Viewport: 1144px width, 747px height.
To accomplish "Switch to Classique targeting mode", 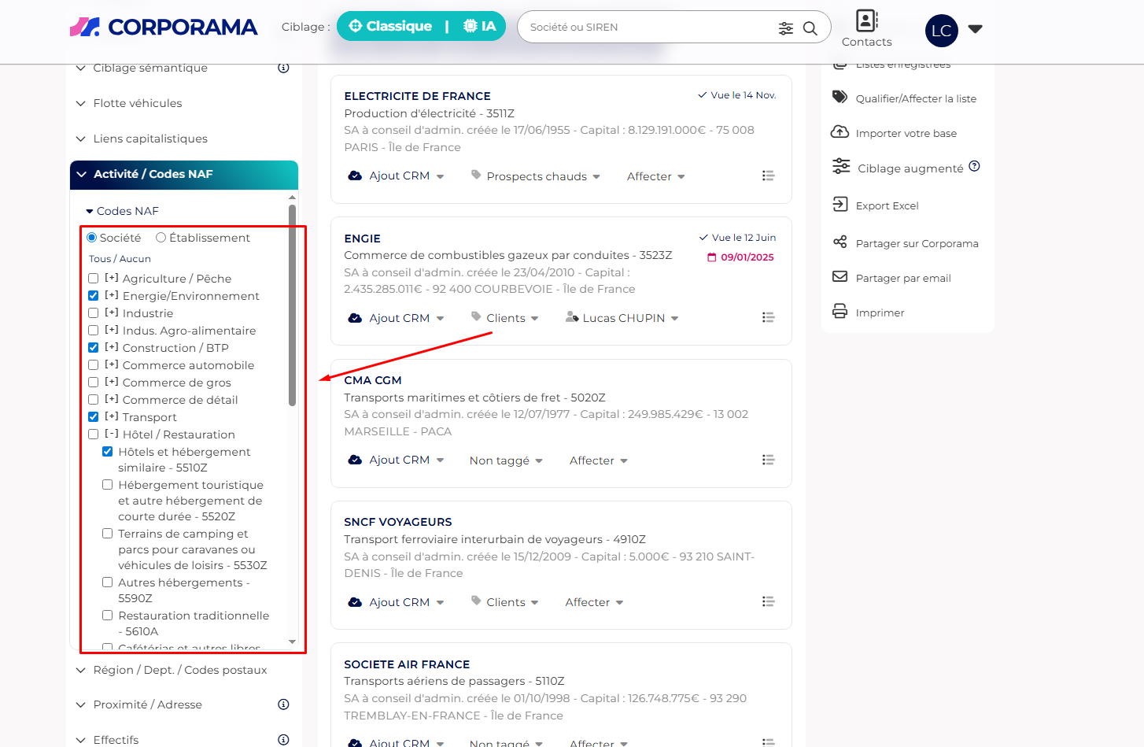I will point(391,26).
